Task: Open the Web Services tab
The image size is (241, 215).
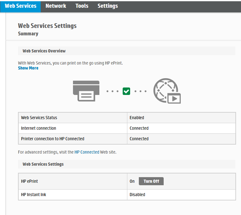Action: tap(20, 6)
